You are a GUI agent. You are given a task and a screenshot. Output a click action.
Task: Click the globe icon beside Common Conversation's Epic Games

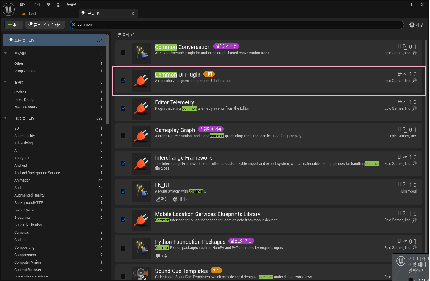414,53
